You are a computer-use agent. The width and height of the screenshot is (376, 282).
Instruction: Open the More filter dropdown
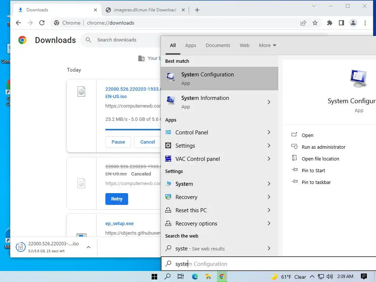coord(267,45)
